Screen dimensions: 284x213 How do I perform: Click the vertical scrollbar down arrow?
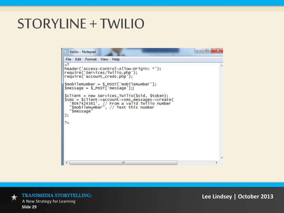pyautogui.click(x=222, y=158)
